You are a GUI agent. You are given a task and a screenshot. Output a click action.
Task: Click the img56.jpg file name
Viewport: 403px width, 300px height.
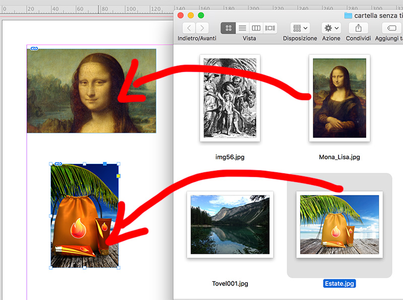230,157
